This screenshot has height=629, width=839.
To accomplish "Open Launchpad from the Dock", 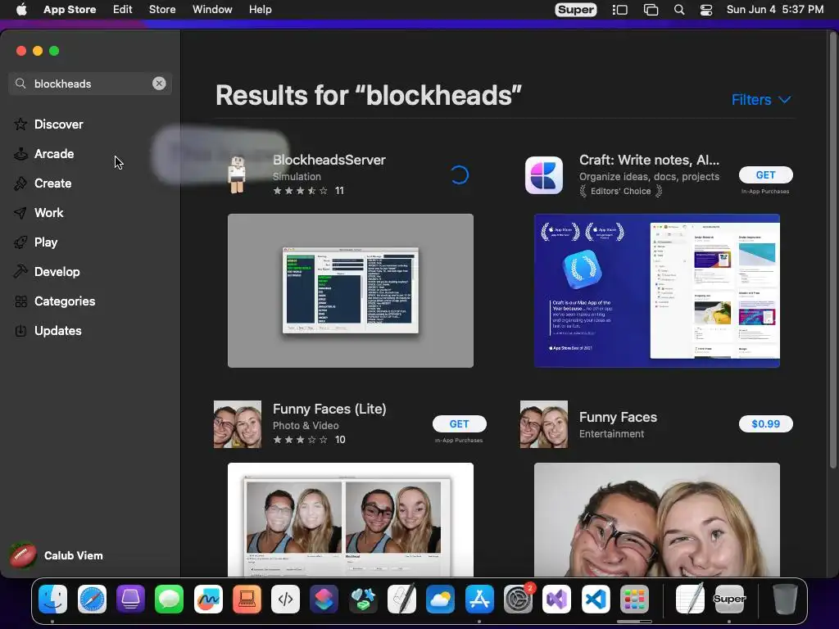I will pos(634,599).
